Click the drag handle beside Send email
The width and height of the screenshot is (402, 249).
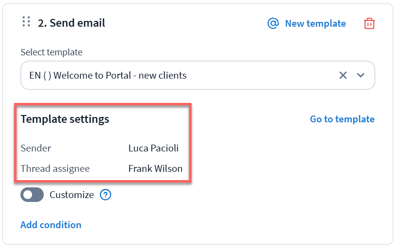(27, 22)
